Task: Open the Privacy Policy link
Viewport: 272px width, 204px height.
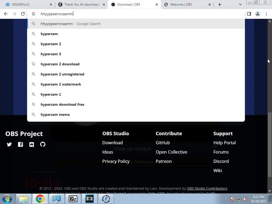Action: coord(116,161)
